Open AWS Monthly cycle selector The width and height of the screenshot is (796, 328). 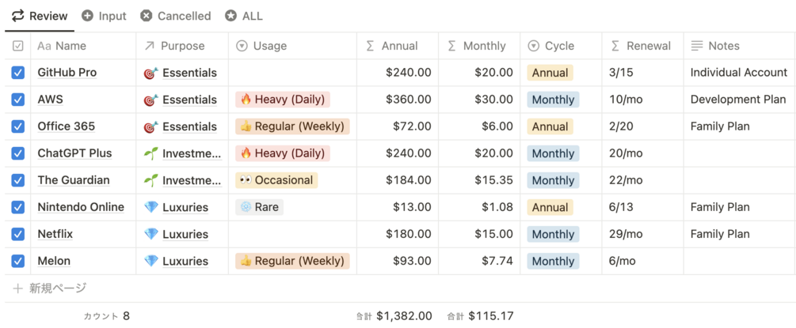pyautogui.click(x=553, y=100)
